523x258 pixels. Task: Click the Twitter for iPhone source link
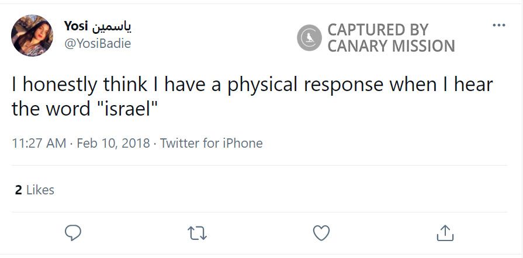coord(211,143)
